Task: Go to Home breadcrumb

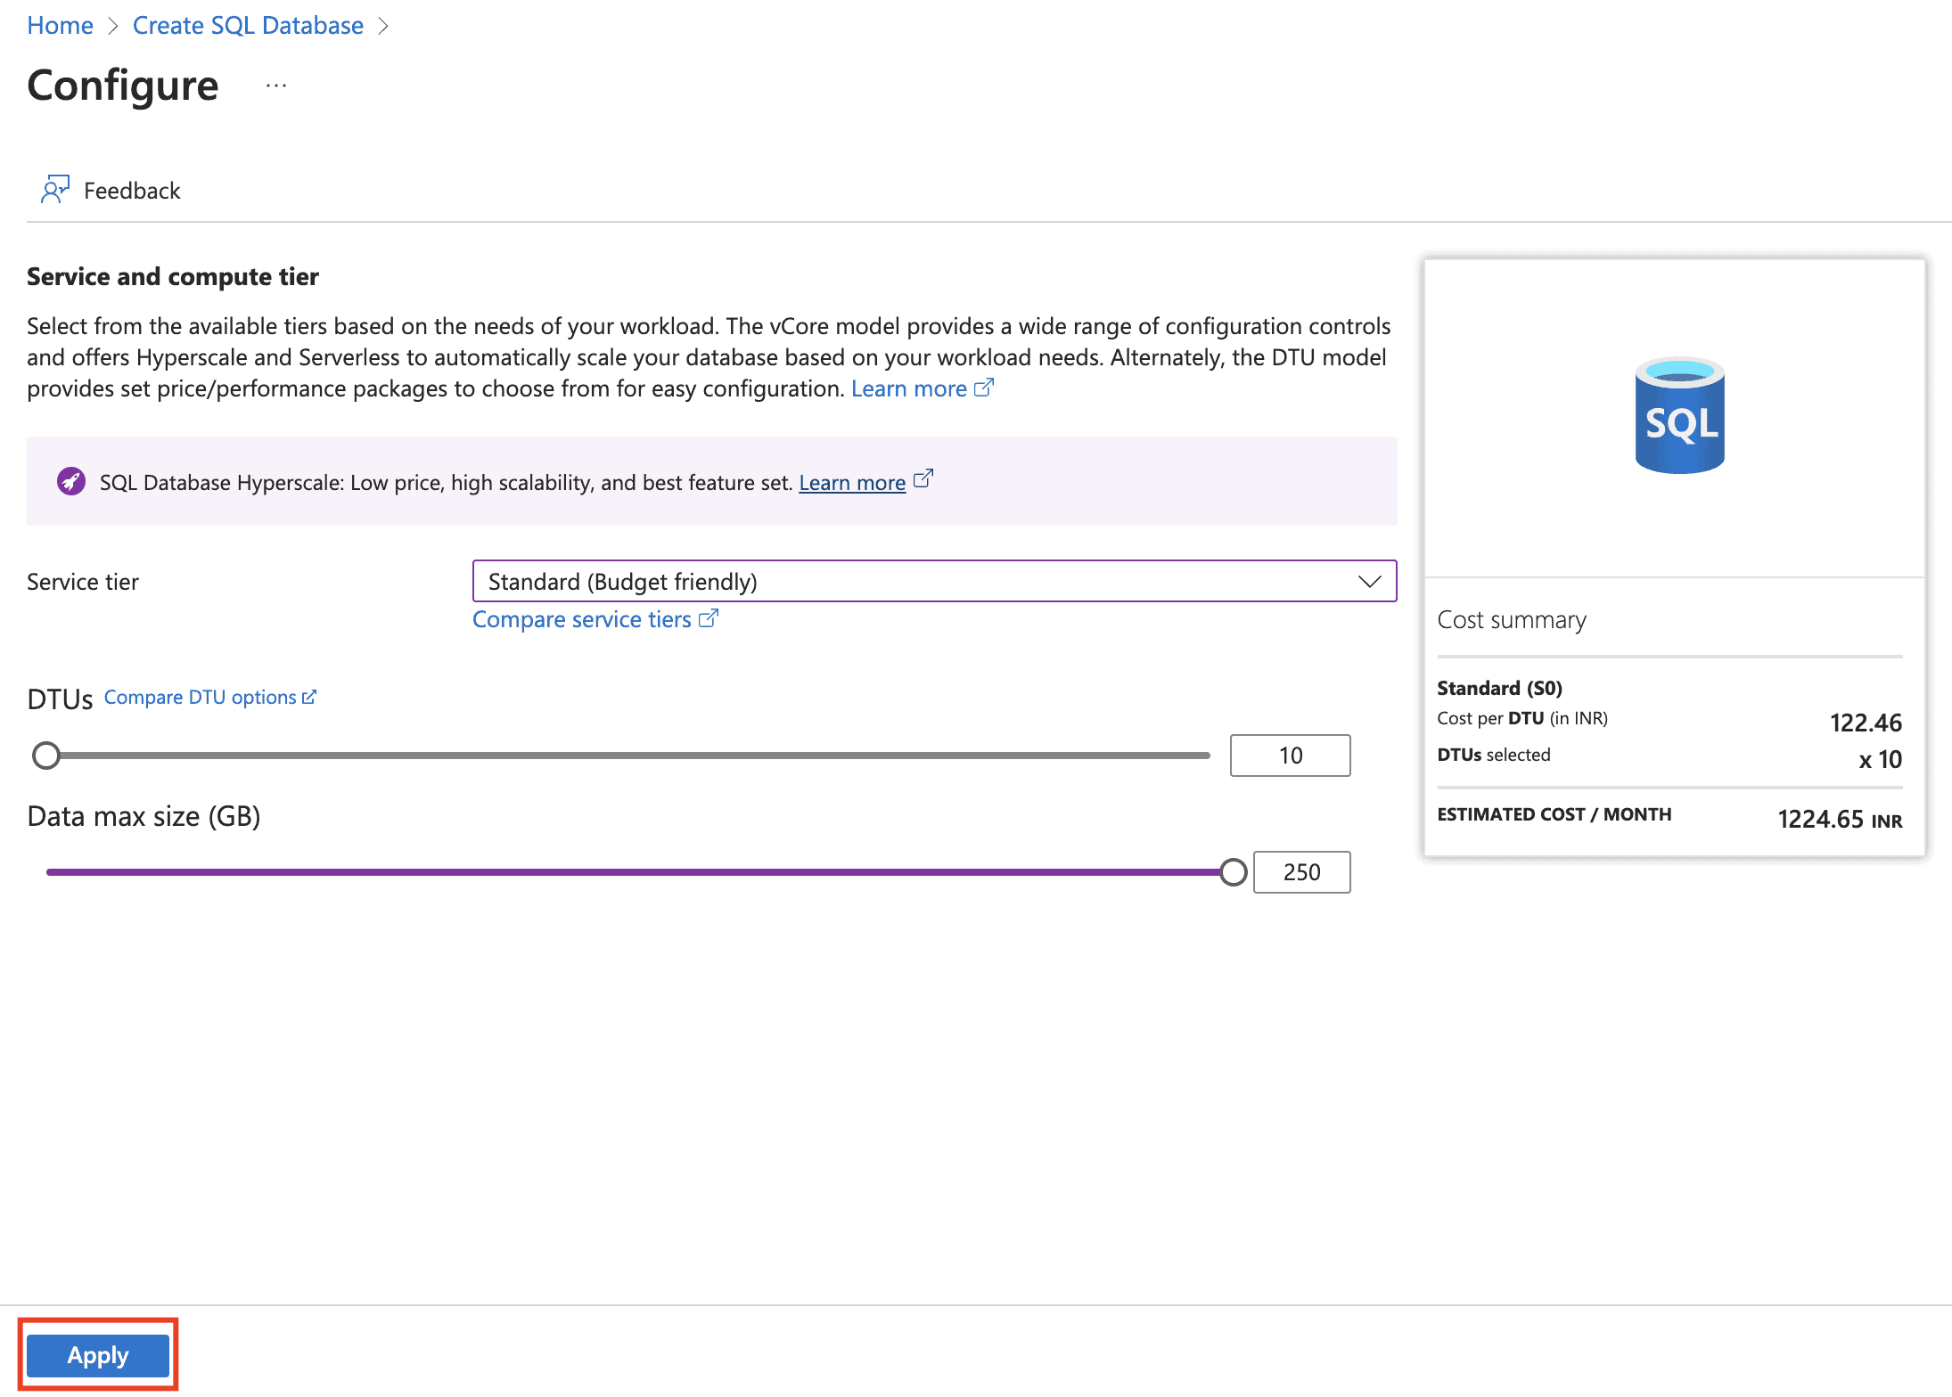Action: pyautogui.click(x=60, y=25)
